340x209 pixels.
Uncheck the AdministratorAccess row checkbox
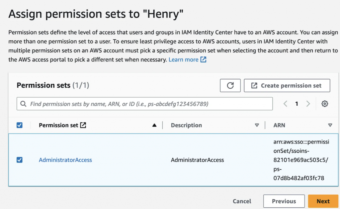point(20,160)
